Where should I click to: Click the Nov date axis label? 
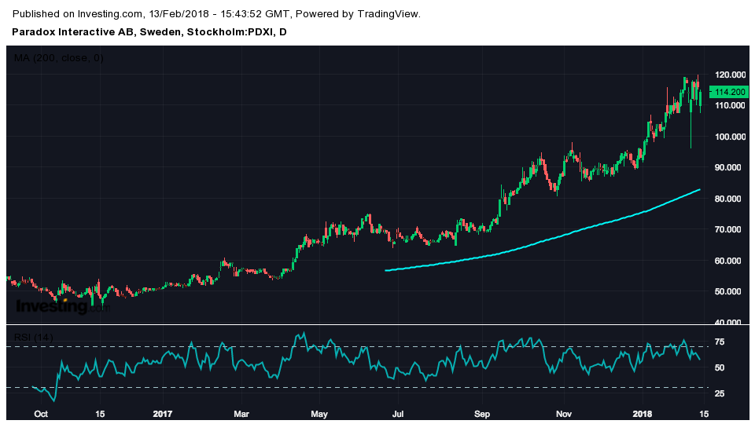(564, 414)
